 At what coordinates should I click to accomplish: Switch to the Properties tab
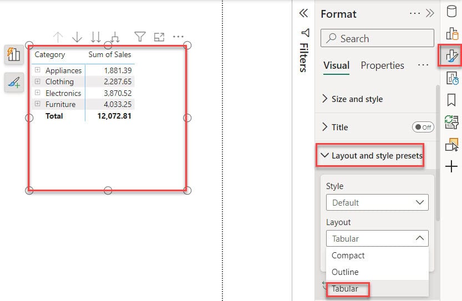[x=382, y=65]
